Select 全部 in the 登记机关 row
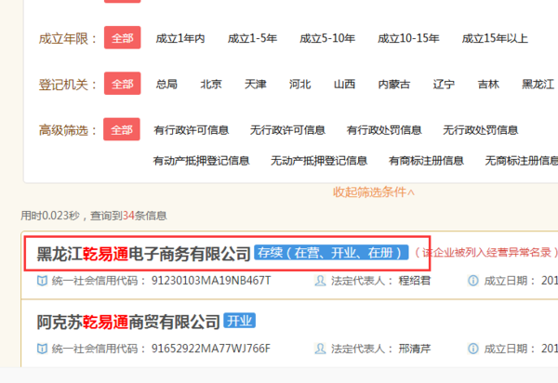This screenshot has height=383, width=558. (x=122, y=84)
